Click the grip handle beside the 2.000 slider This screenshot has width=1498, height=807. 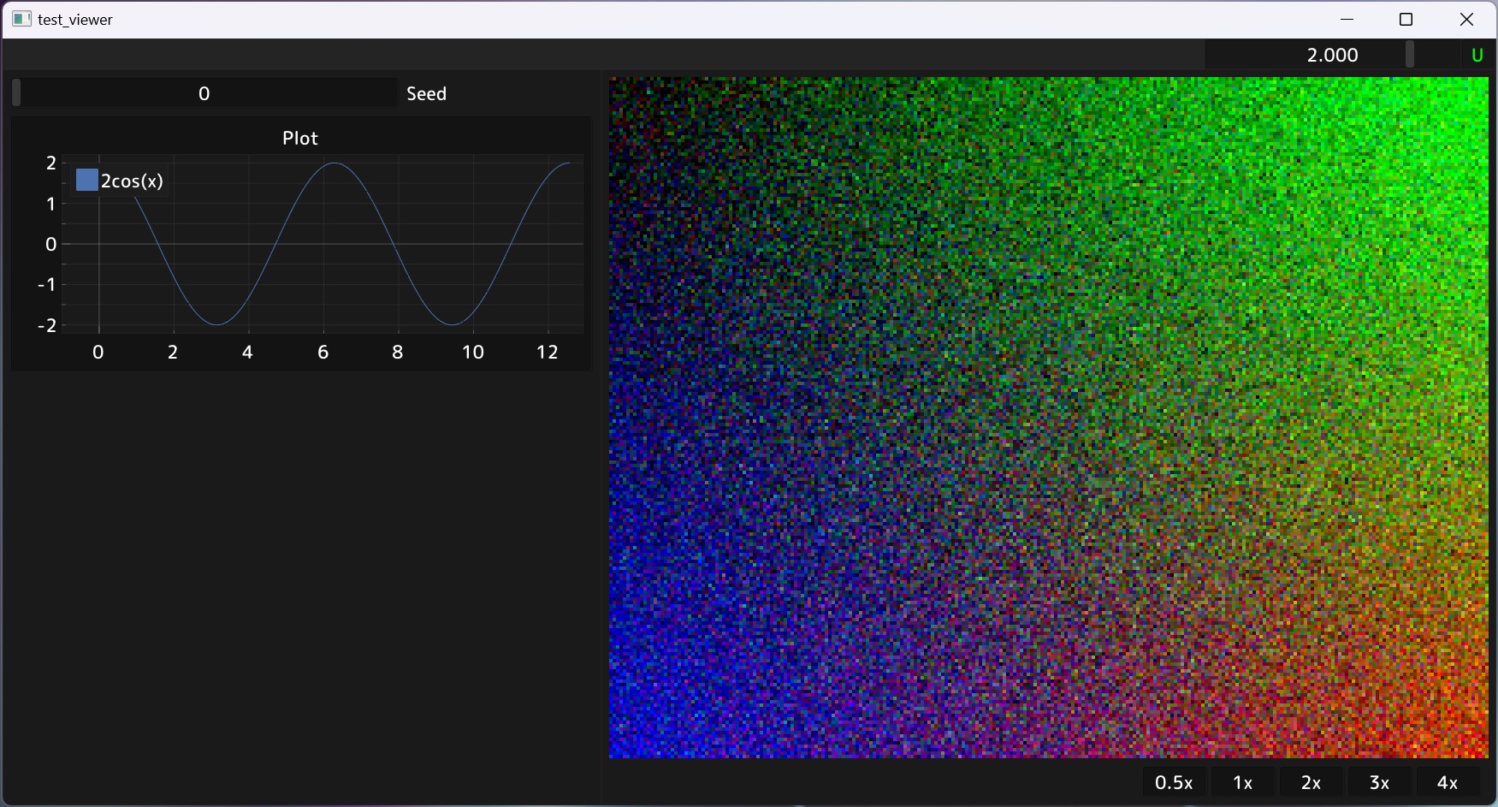[x=1410, y=54]
